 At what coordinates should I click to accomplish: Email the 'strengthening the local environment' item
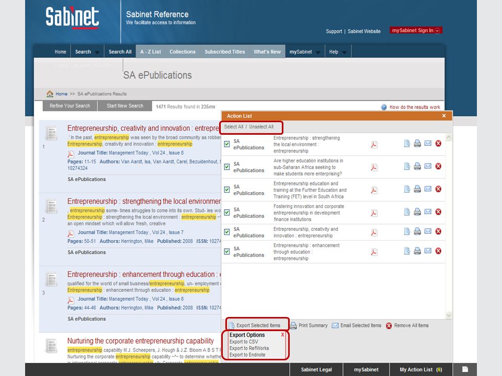click(428, 143)
